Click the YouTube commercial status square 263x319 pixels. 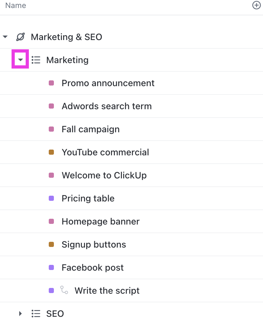point(51,152)
